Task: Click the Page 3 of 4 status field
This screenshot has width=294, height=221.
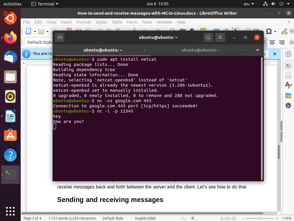Action: pyautogui.click(x=32, y=218)
